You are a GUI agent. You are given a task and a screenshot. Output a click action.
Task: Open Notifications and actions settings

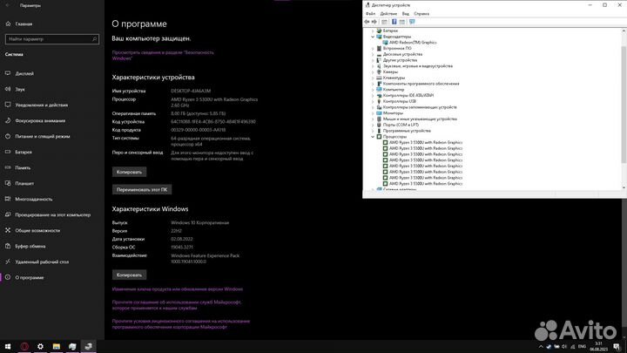[41, 105]
